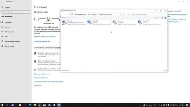Open 'Настройка параметров адаптера' option
Viewport: 190px width, 107px height.
(47, 55)
